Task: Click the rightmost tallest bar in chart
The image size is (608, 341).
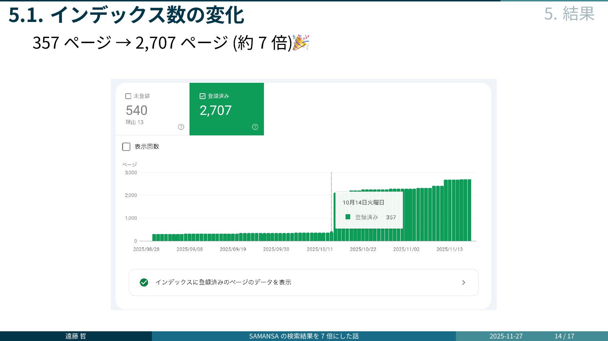Action: (x=469, y=210)
